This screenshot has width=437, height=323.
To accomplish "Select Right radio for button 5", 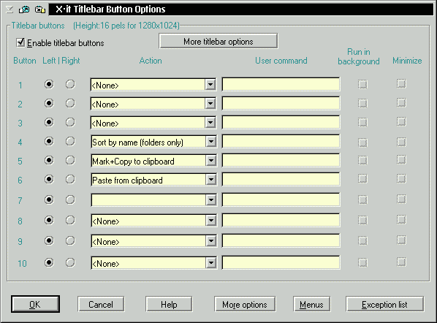I will point(70,160).
